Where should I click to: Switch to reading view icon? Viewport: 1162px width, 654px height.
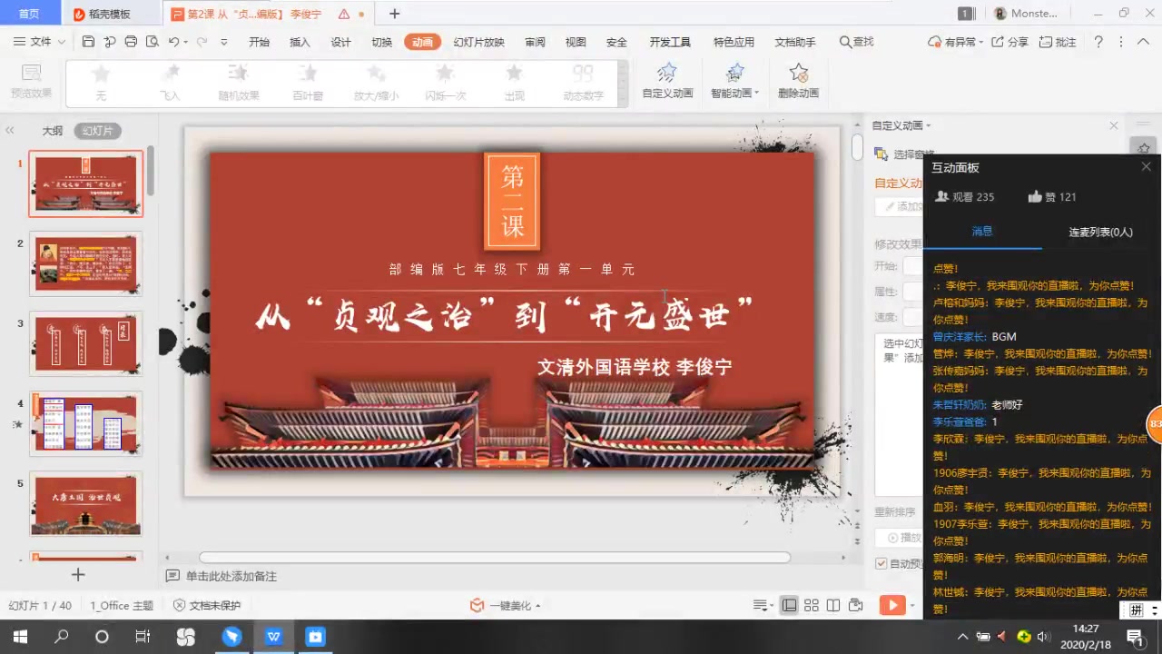click(833, 605)
